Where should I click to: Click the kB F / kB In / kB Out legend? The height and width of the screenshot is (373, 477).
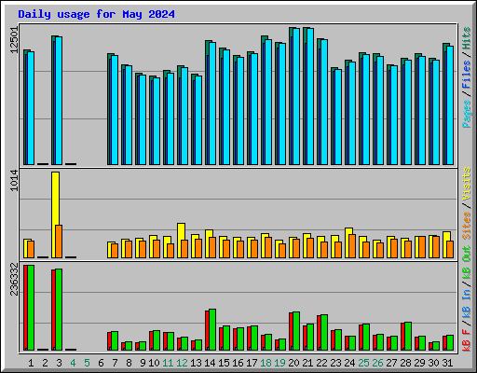(x=467, y=298)
